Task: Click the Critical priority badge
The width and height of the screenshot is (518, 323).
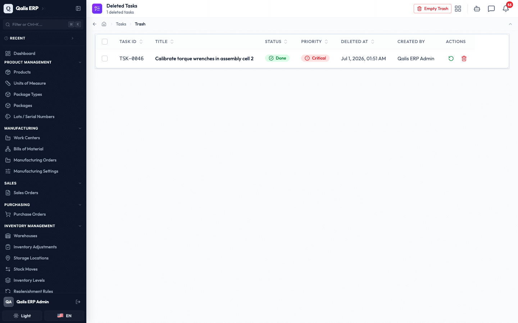Action: (x=315, y=58)
